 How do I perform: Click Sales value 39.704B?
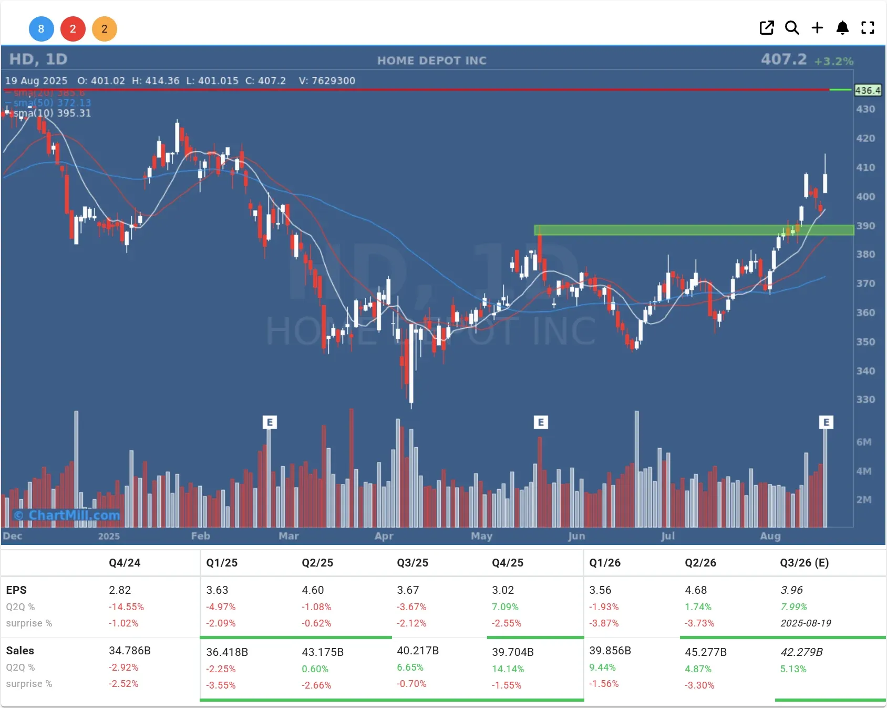[x=513, y=652]
